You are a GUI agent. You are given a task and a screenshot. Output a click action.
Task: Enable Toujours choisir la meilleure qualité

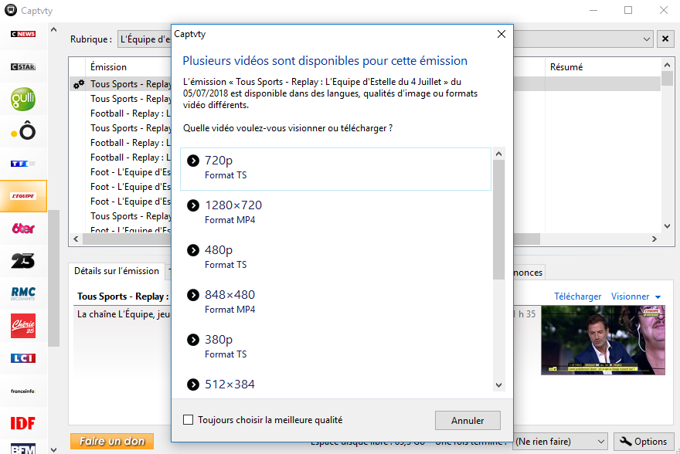[x=188, y=420]
